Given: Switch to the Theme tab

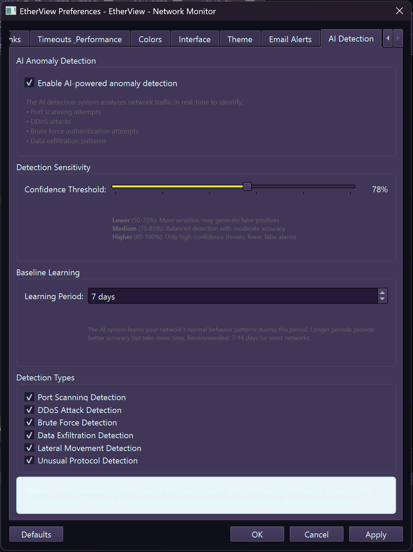Looking at the screenshot, I should (x=240, y=39).
